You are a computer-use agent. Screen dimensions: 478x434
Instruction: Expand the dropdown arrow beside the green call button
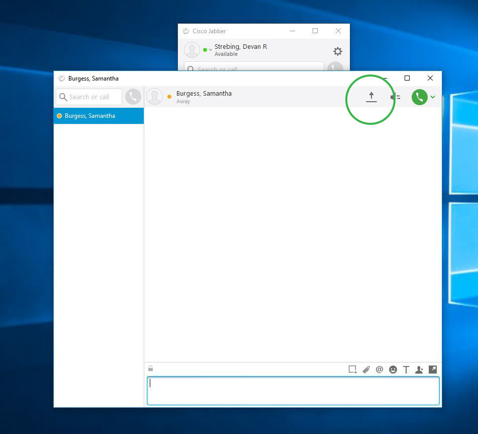pos(433,97)
